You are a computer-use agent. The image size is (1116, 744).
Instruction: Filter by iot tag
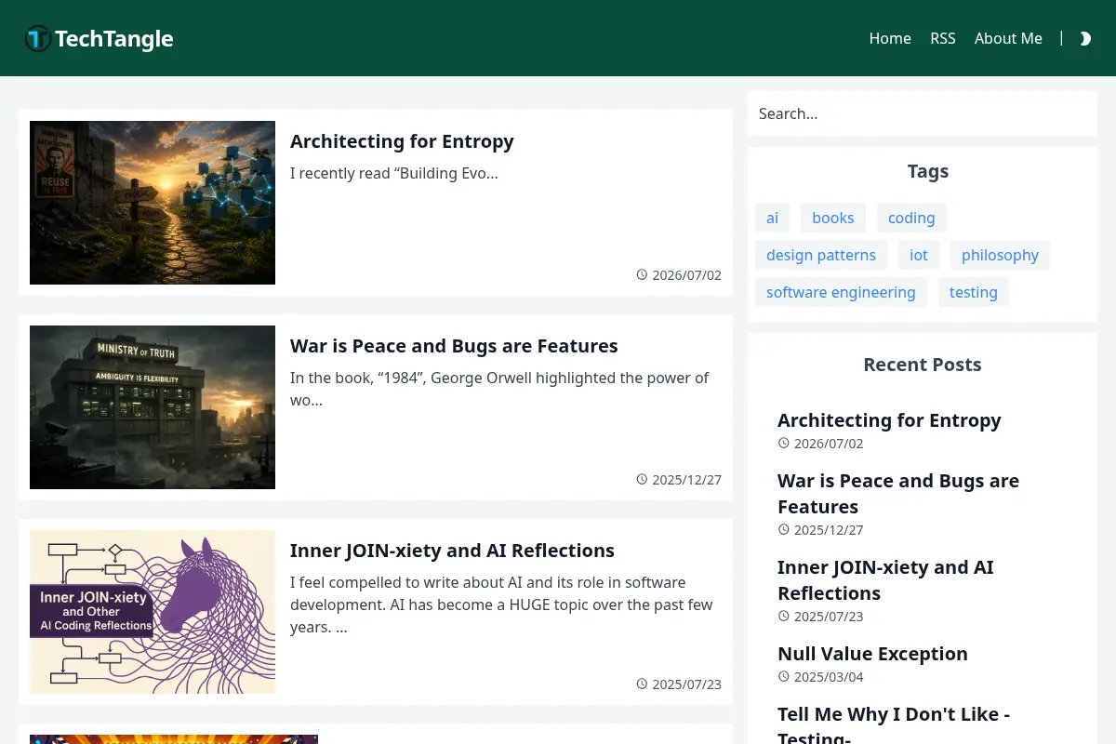[x=919, y=255]
